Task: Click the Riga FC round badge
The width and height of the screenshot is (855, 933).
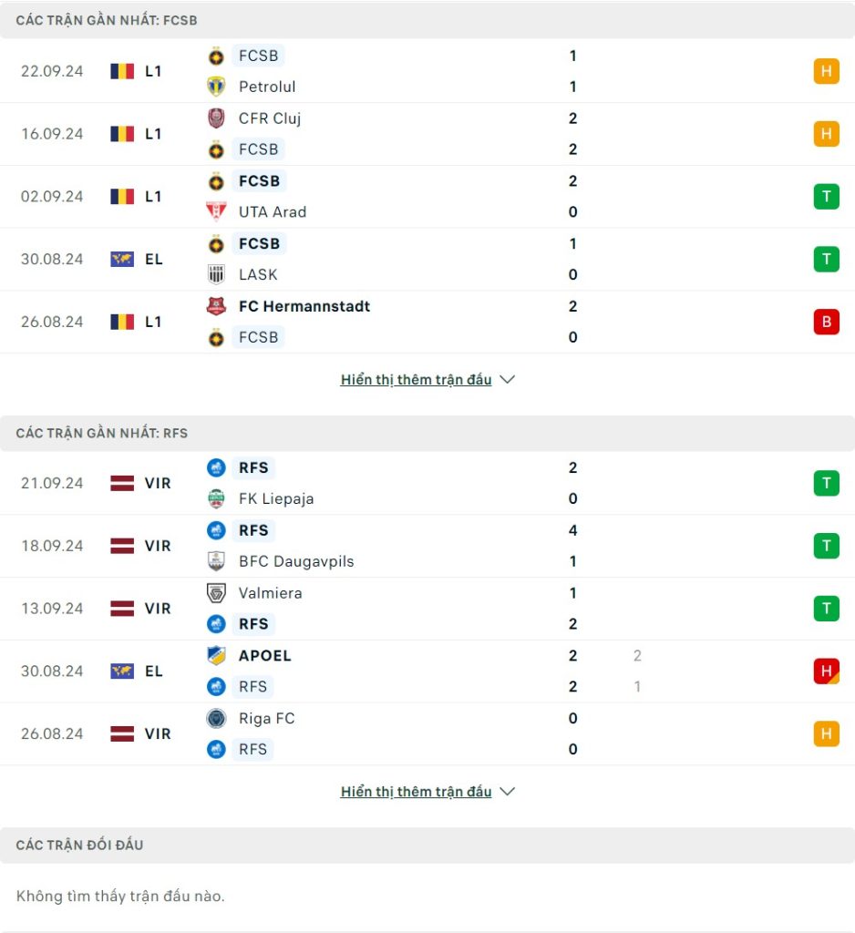Action: 215,718
